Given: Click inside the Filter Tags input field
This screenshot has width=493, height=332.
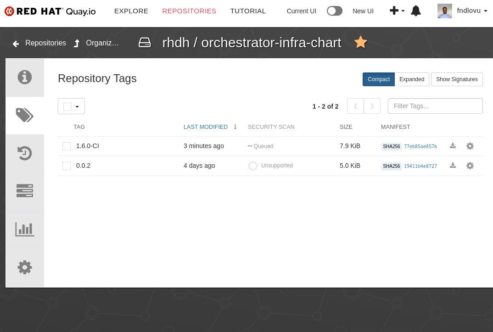Looking at the screenshot, I should coord(435,106).
